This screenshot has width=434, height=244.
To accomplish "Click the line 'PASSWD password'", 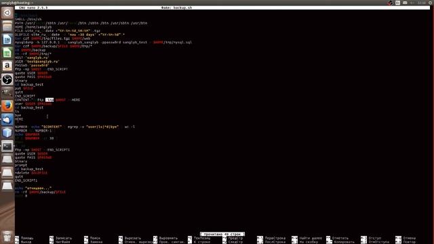I will coord(32,66).
